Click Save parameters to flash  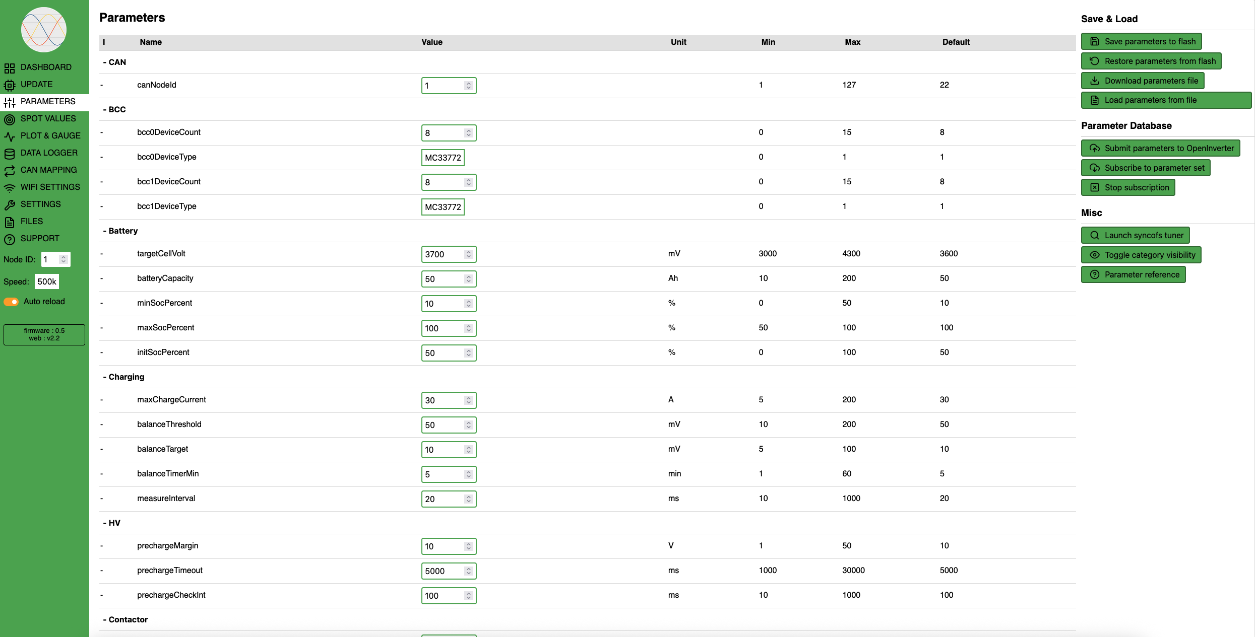pyautogui.click(x=1142, y=41)
